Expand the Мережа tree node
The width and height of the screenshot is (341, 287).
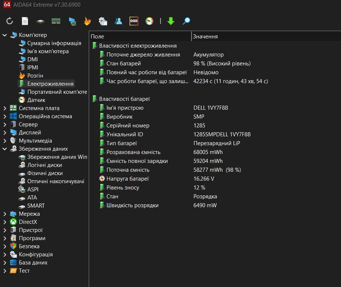4,214
